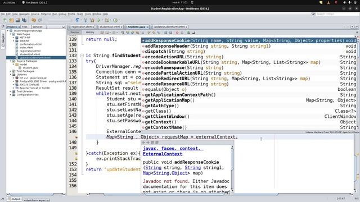Collapse the Web Pages folder node
The height and width of the screenshot is (202, 360).
coord(11,34)
